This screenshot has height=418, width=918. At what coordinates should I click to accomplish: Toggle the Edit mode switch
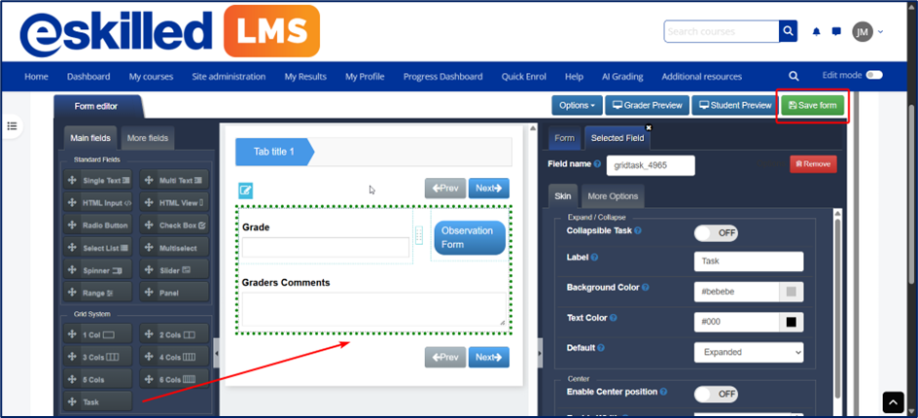873,75
